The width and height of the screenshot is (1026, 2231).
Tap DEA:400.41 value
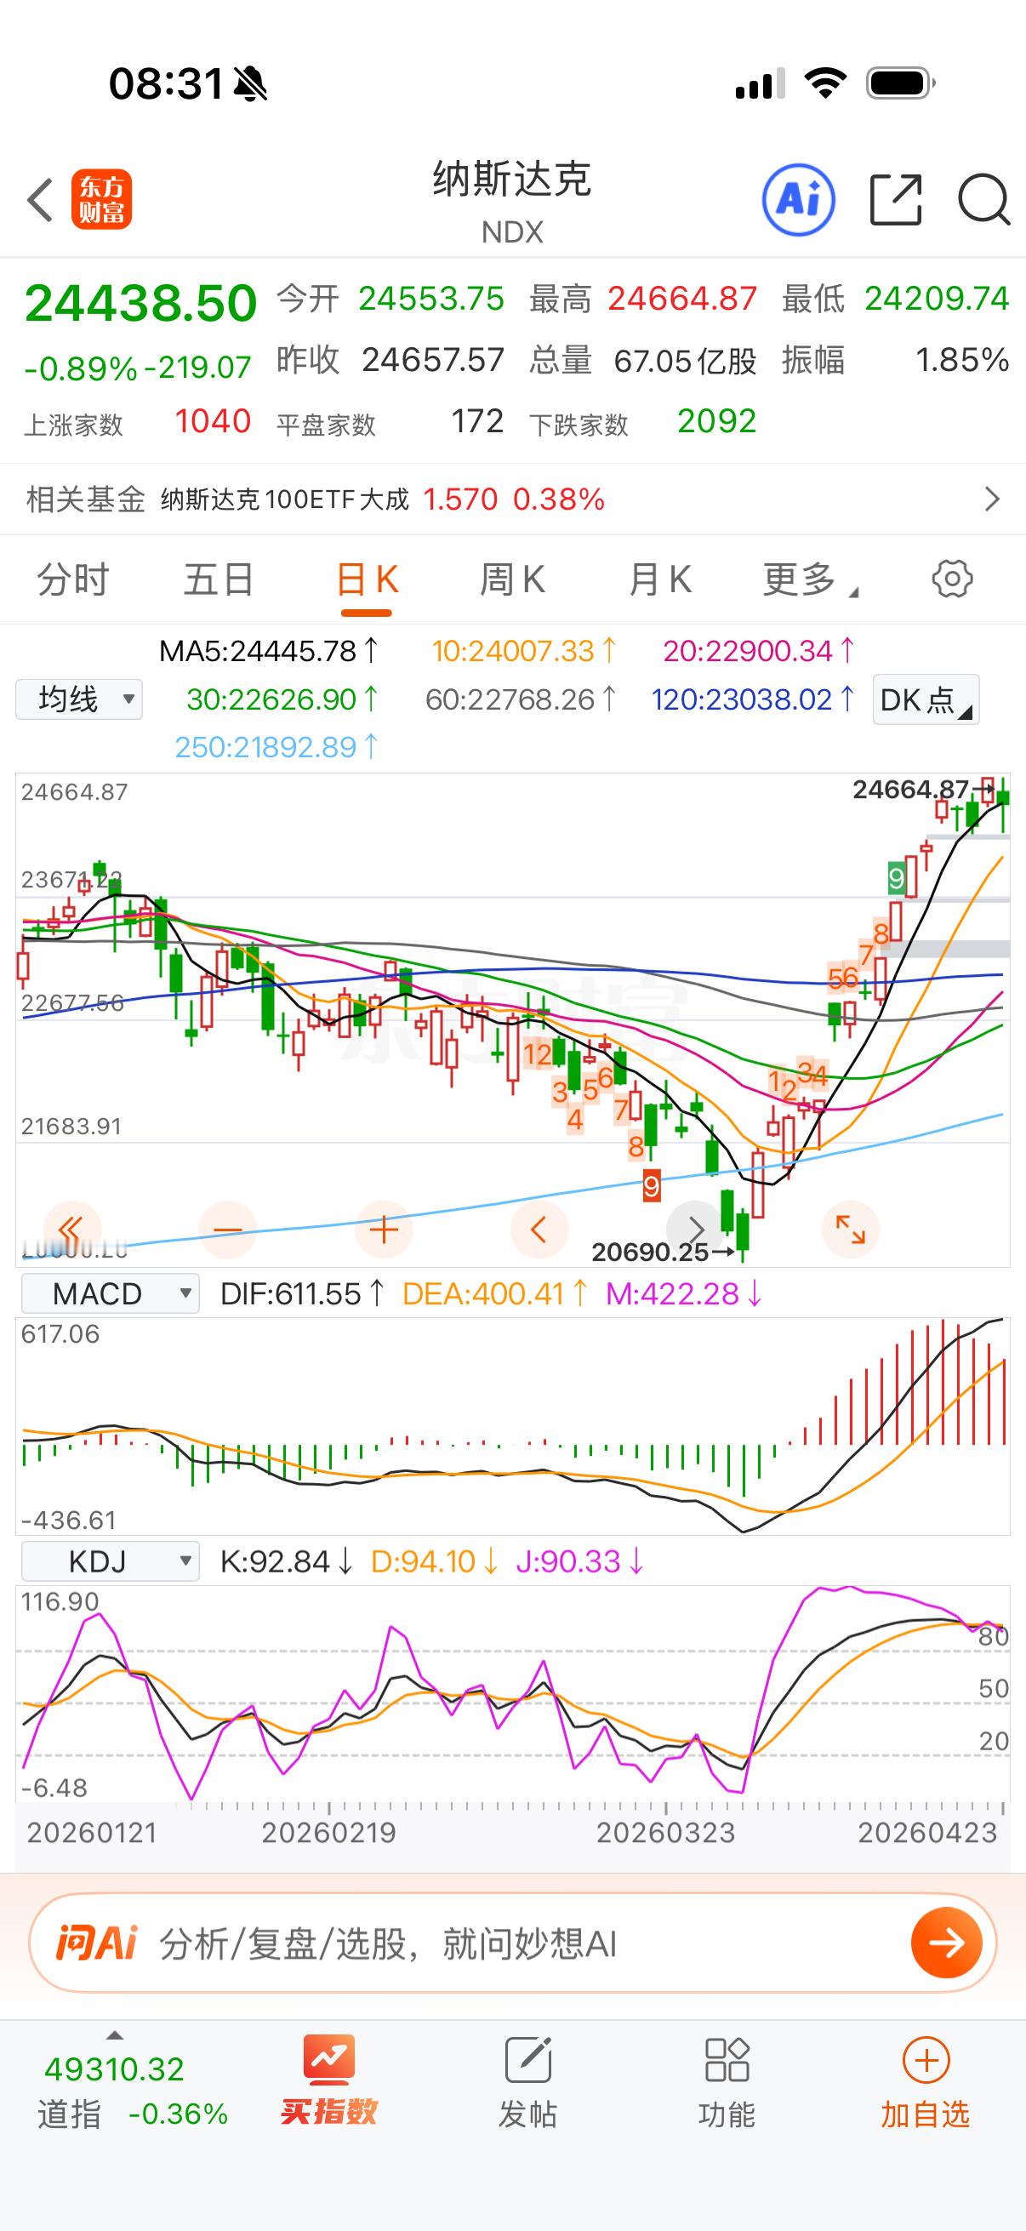pos(495,1293)
